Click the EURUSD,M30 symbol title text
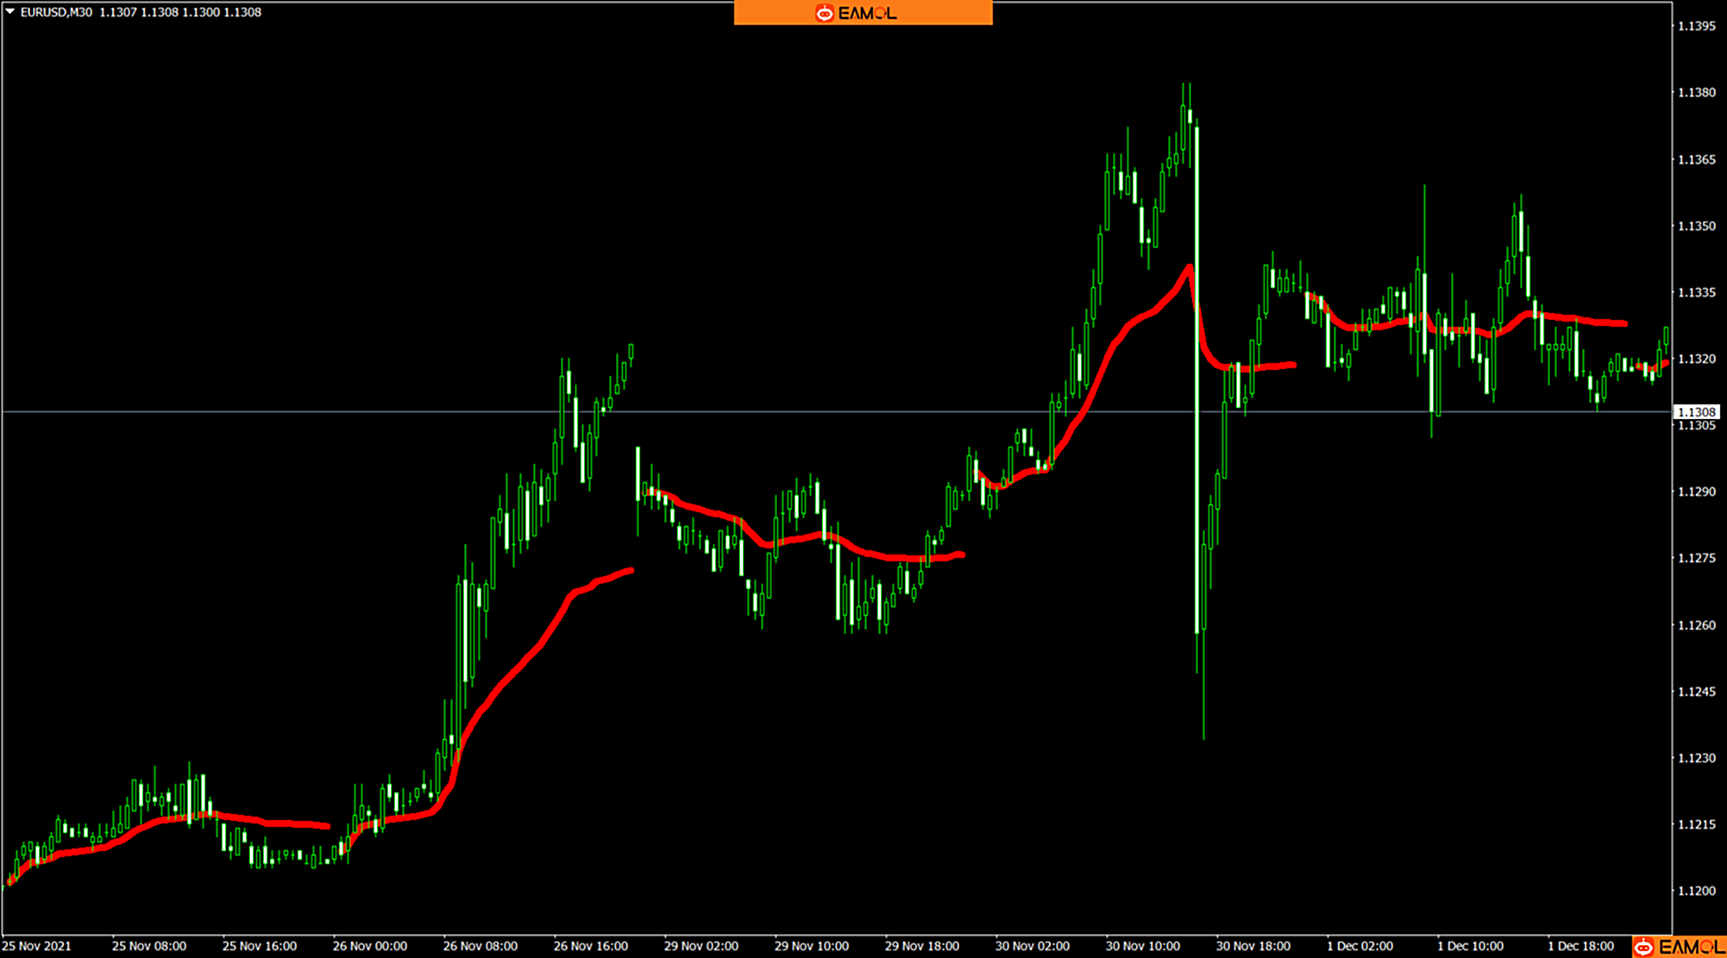Viewport: 1727px width, 958px height. pos(56,12)
